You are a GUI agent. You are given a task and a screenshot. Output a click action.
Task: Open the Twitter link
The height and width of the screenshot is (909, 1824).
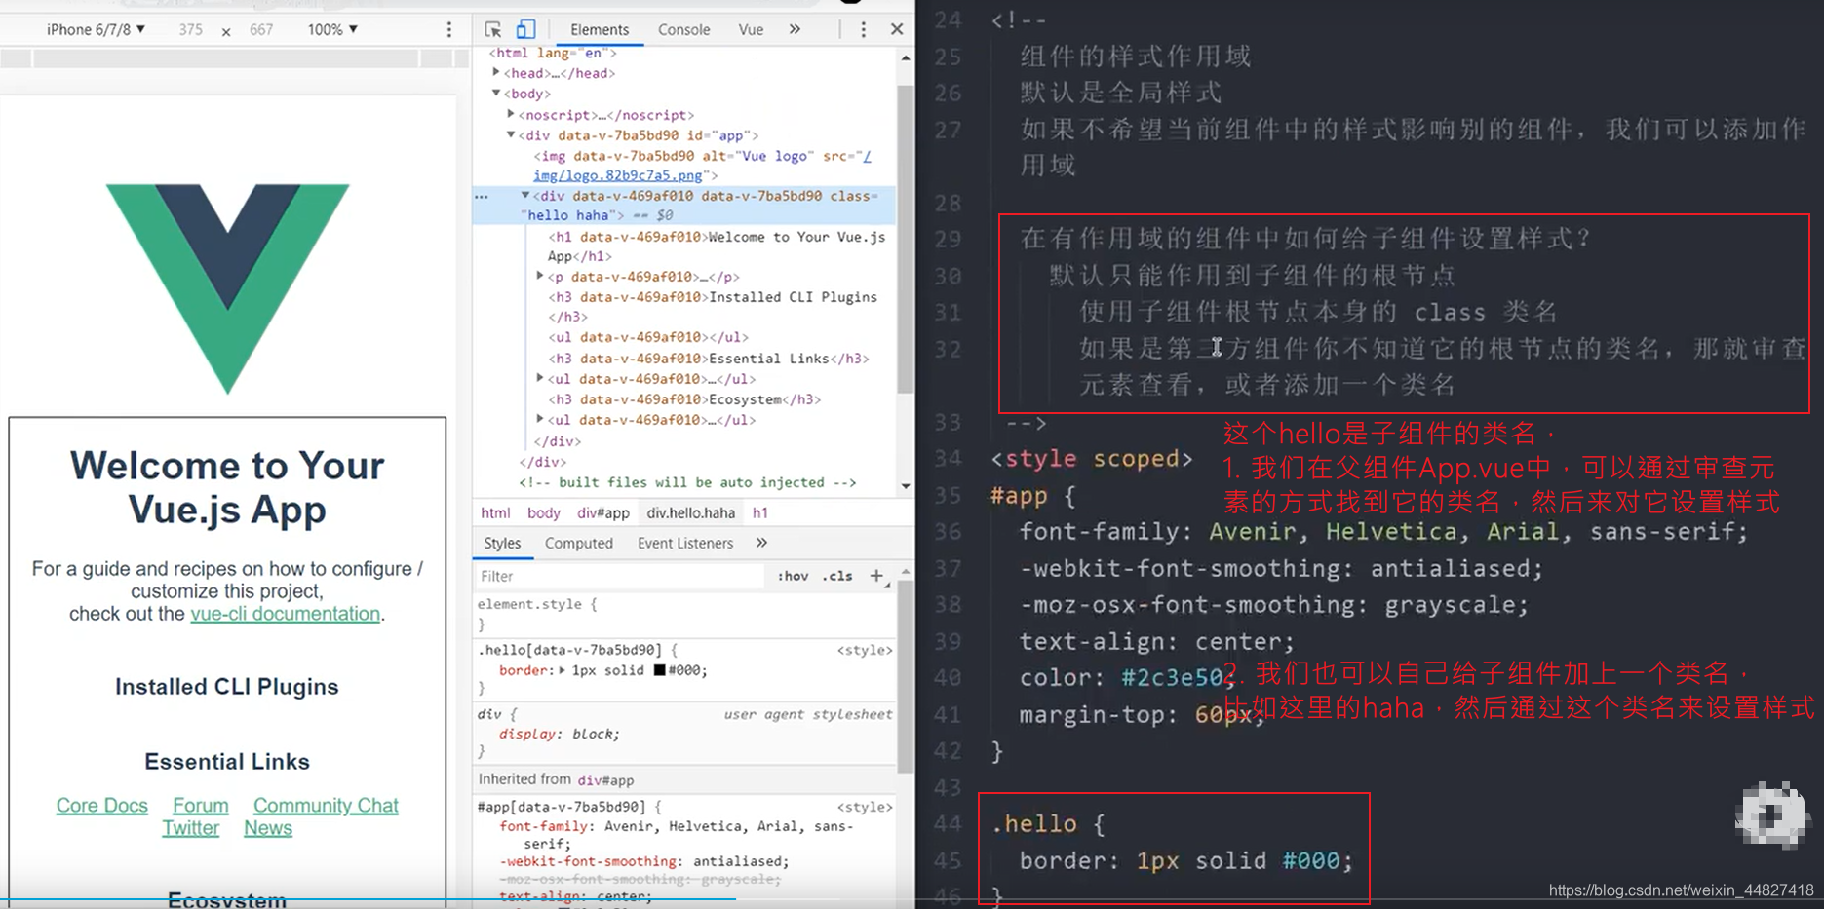pyautogui.click(x=191, y=828)
